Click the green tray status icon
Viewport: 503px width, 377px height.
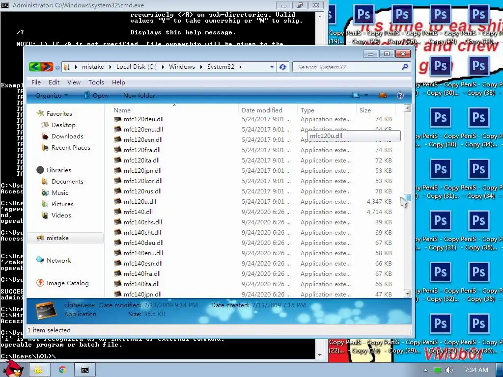(x=437, y=370)
